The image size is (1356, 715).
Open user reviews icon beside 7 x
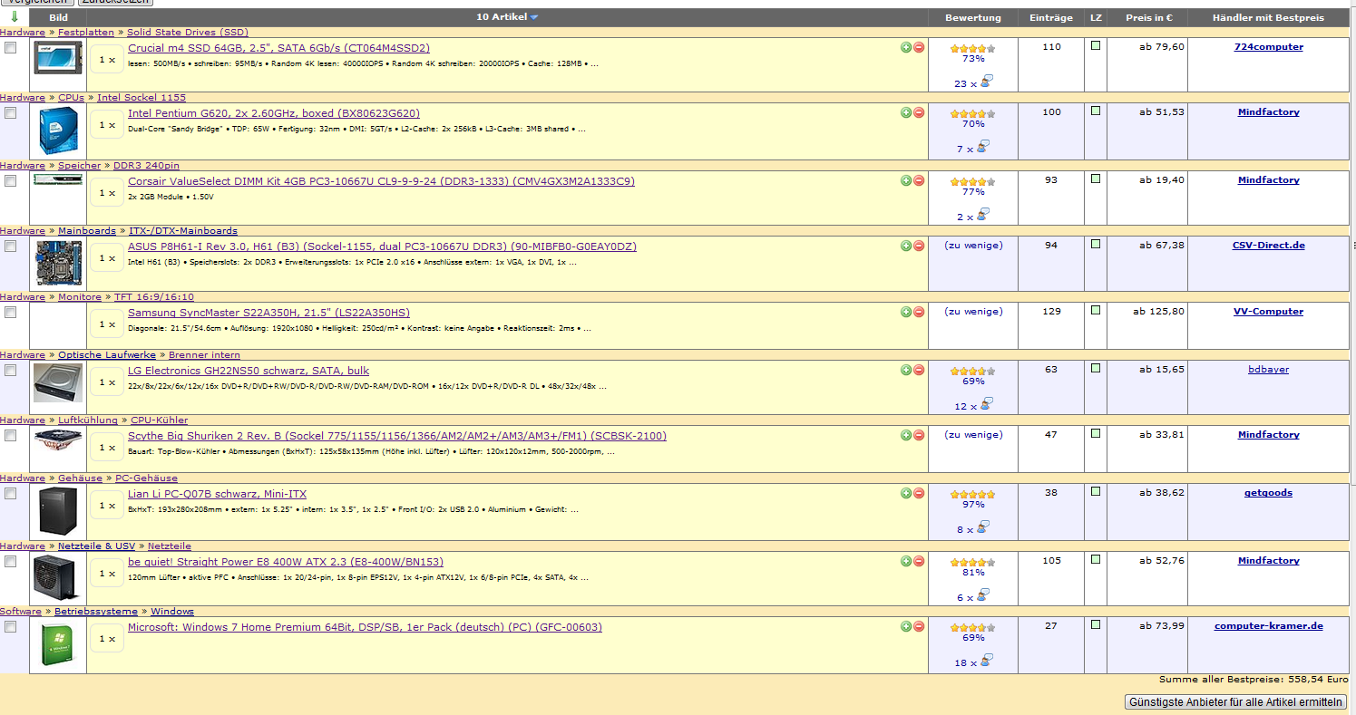pos(983,147)
